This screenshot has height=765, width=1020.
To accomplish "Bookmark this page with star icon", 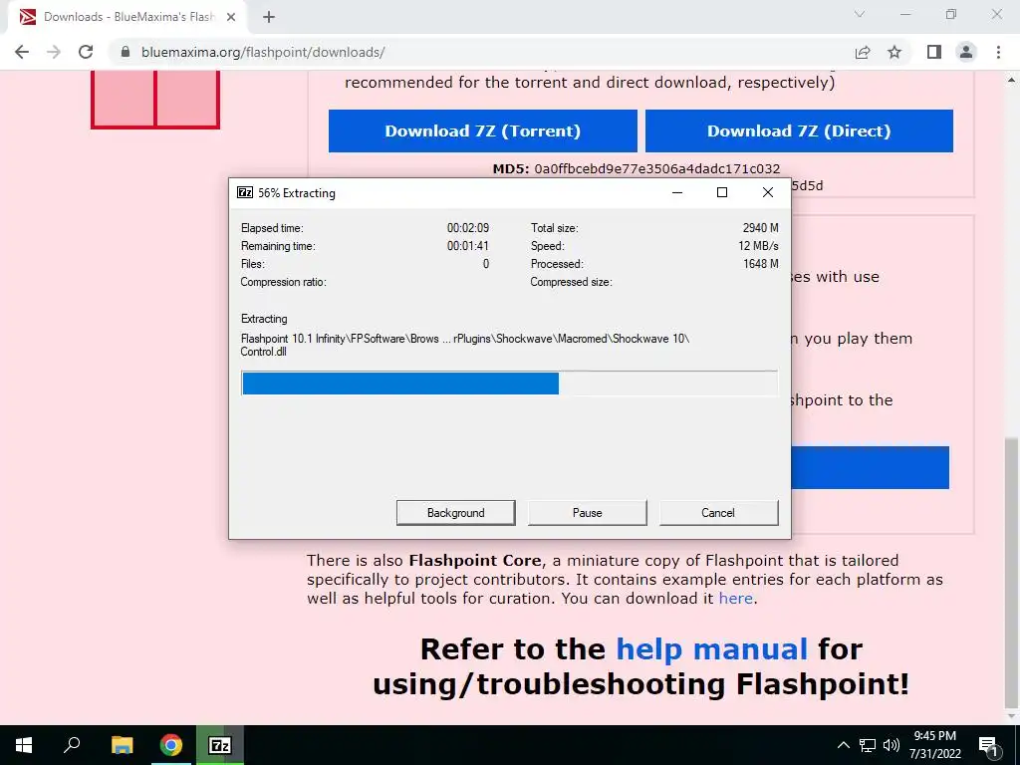I will click(894, 52).
